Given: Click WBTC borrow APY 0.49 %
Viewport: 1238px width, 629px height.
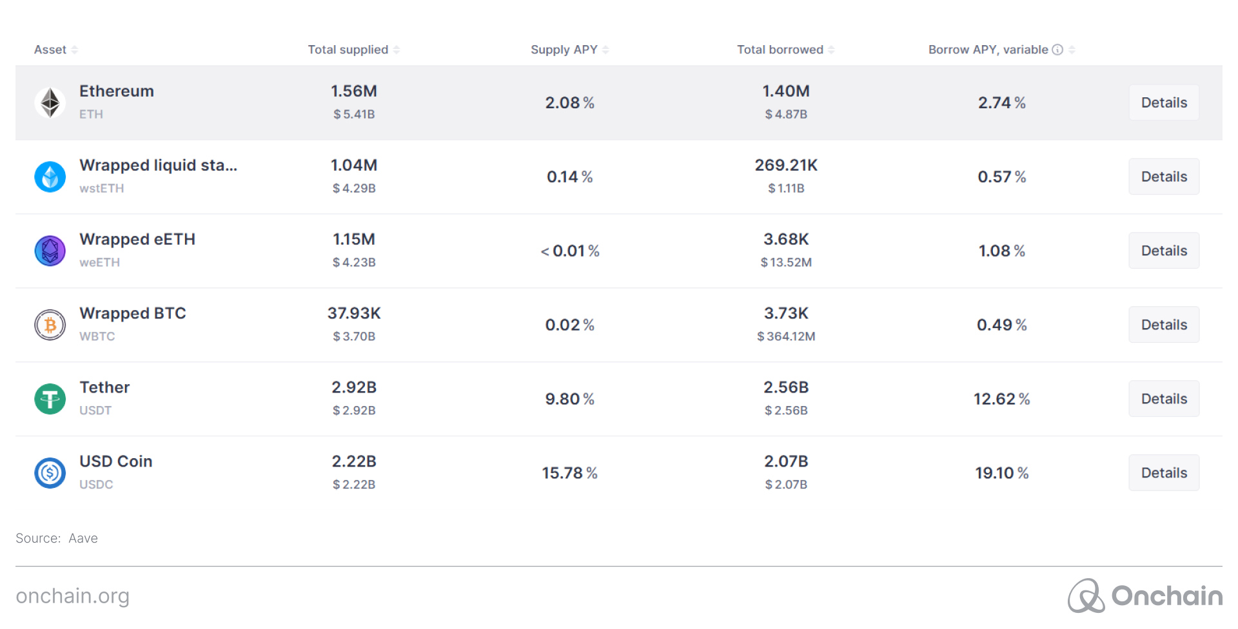Looking at the screenshot, I should pos(1002,325).
